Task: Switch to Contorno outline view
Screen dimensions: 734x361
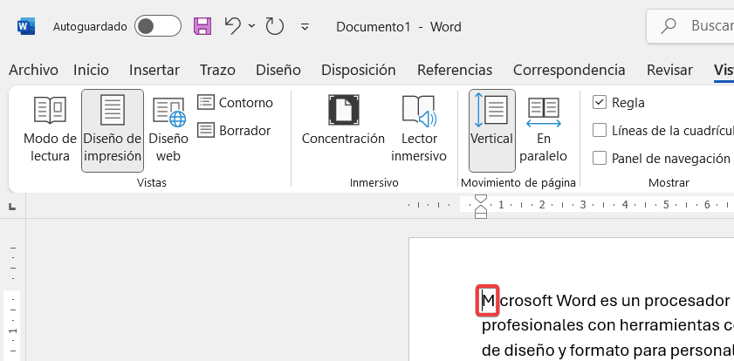Action: (235, 102)
